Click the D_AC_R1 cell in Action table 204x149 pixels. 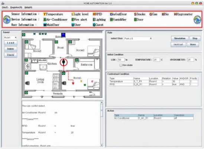point(146,118)
